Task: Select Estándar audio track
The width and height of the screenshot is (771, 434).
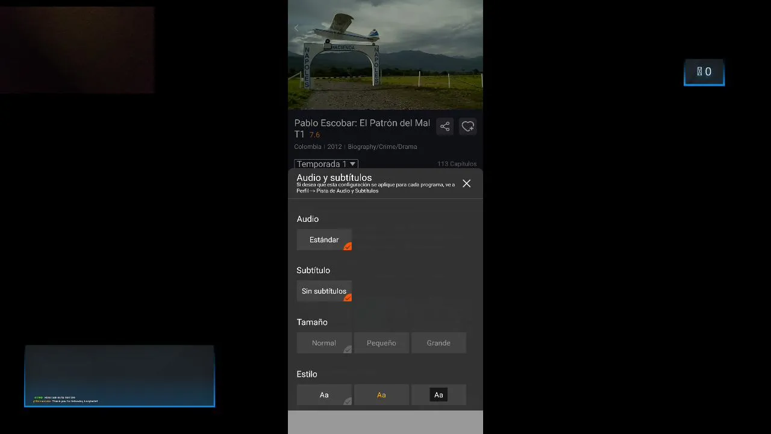Action: (x=324, y=240)
